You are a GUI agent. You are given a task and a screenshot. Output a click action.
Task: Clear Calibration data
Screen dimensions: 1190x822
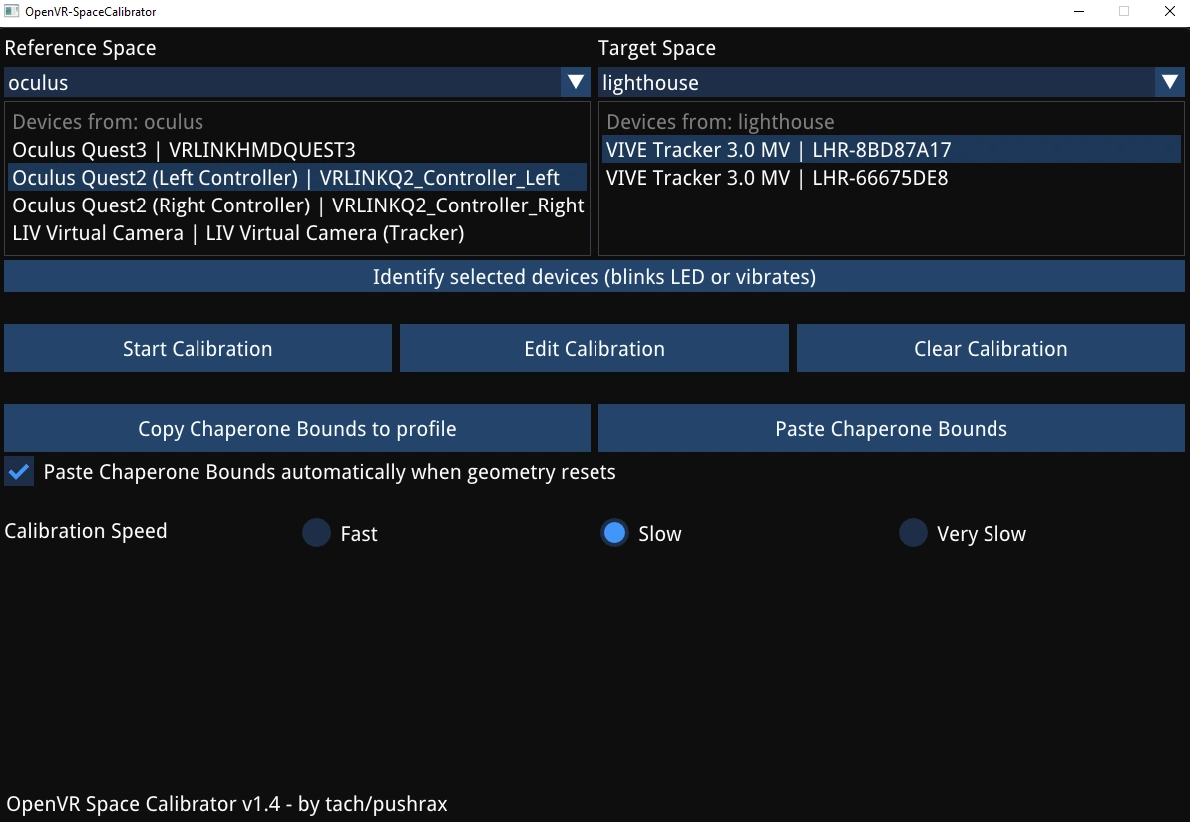991,348
